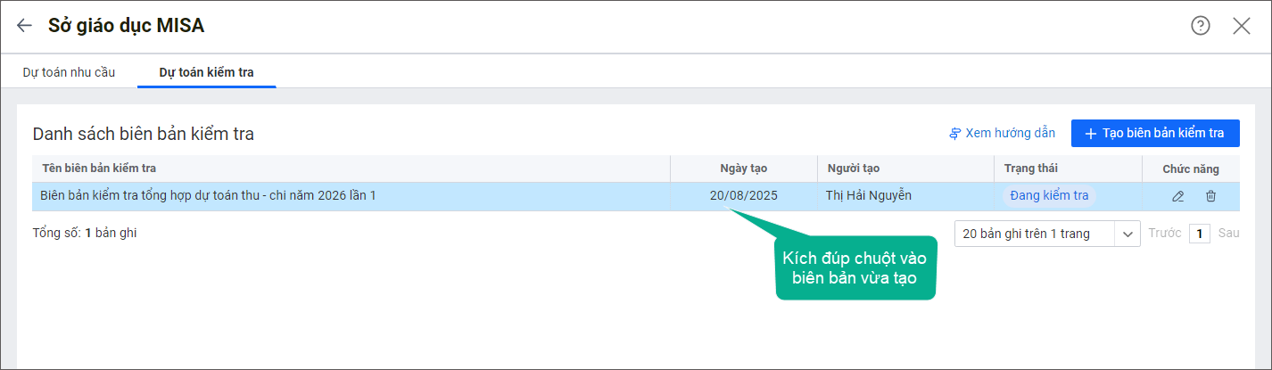Select the Dự toán kiểm tra tab
Screen dimensions: 1272x370
tap(206, 72)
